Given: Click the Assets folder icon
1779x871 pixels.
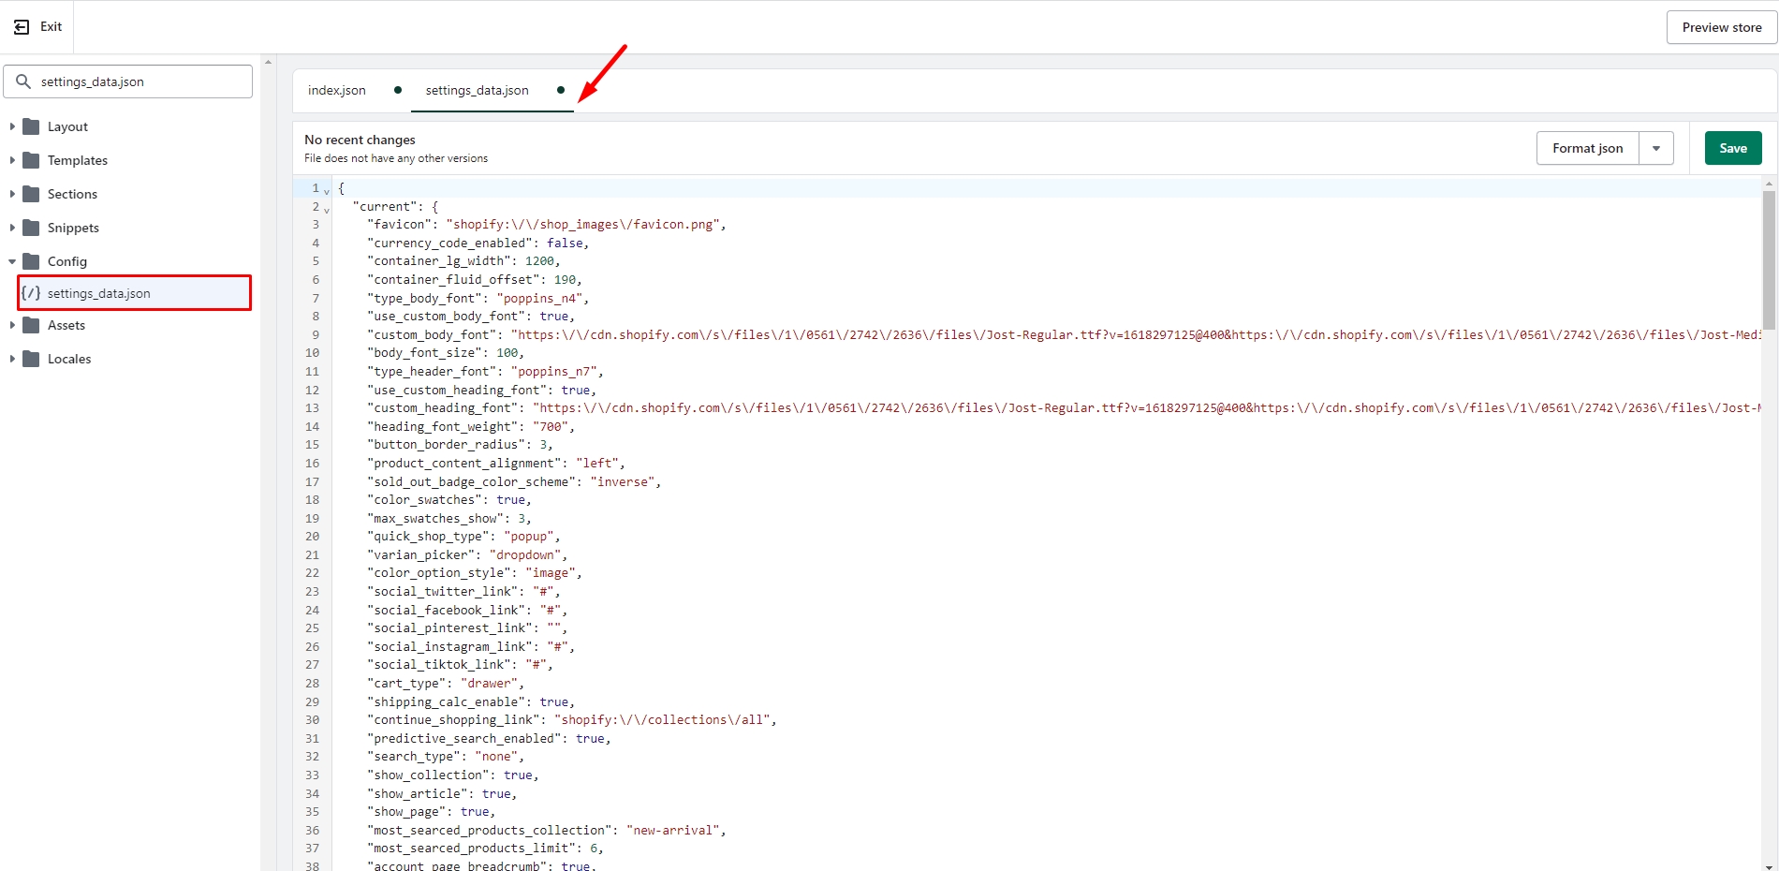Looking at the screenshot, I should point(31,325).
